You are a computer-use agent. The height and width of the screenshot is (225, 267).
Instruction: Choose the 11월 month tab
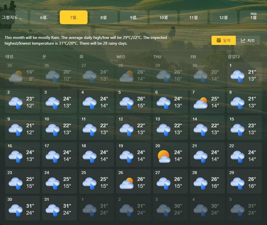[x=193, y=17]
